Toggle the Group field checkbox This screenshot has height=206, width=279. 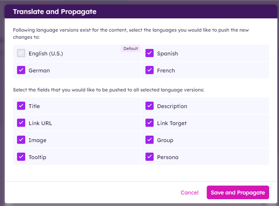[150, 140]
